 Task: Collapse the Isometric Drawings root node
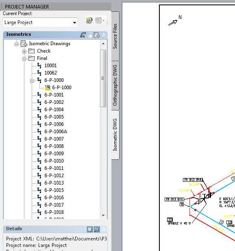[x=16, y=44]
